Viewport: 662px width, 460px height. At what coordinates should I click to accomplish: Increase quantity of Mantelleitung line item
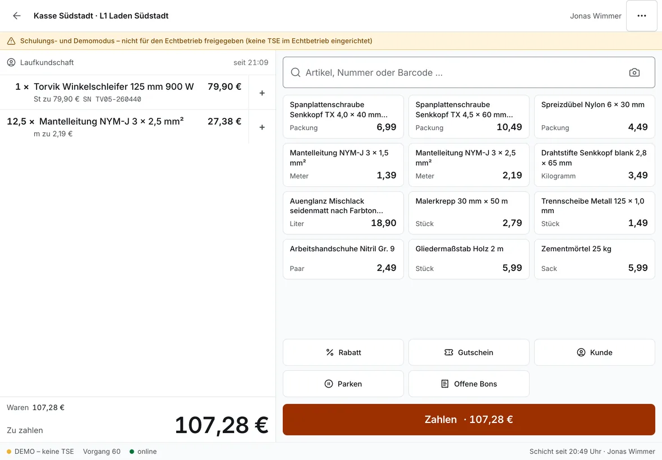tap(262, 127)
